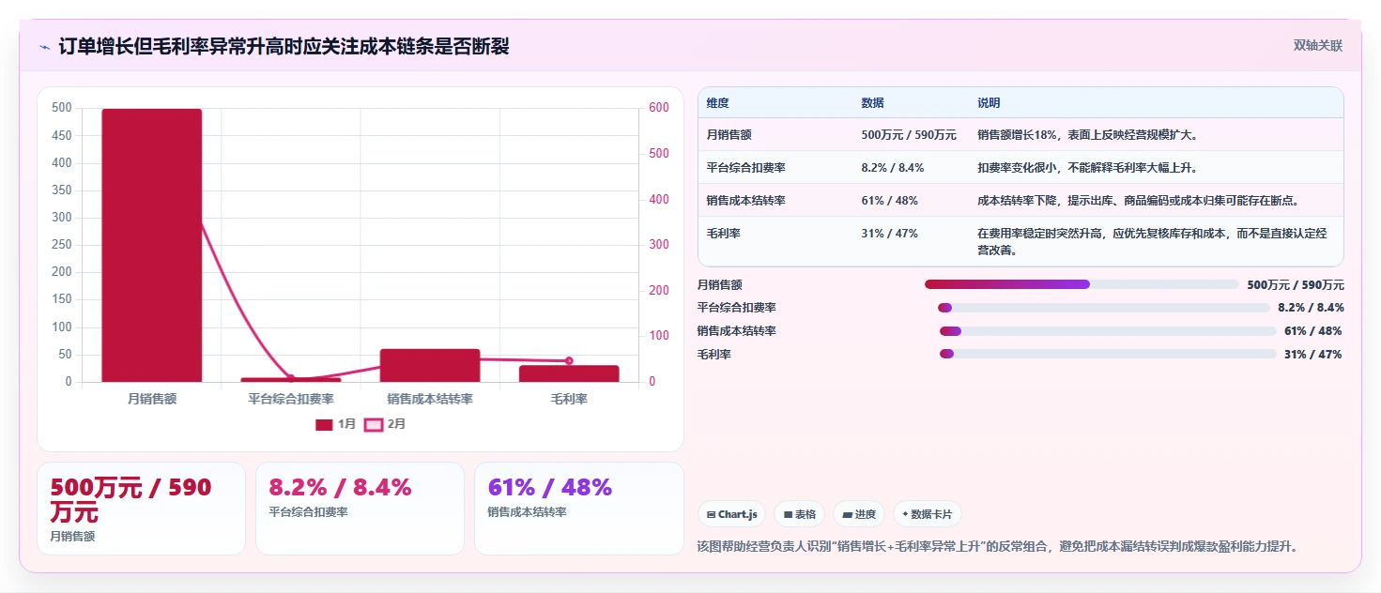Click the 31% / 47% value beside the progress bar
1381x593 pixels.
tap(1312, 355)
